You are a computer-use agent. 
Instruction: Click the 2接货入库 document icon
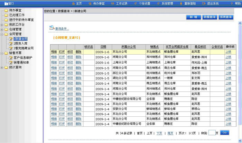point(11,44)
